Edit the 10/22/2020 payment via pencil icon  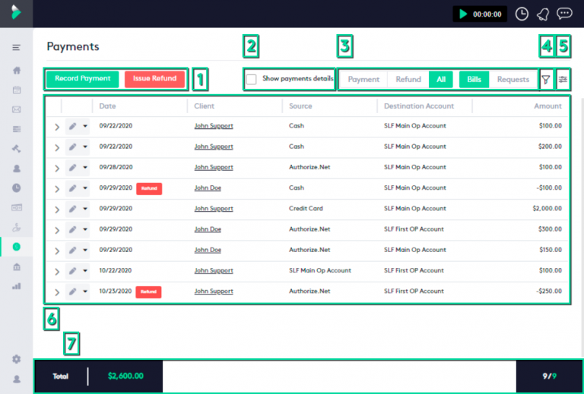[73, 271]
